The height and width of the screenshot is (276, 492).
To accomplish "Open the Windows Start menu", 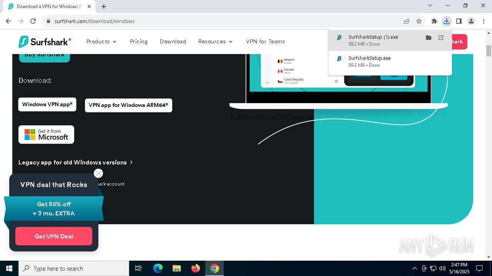I will pos(9,268).
